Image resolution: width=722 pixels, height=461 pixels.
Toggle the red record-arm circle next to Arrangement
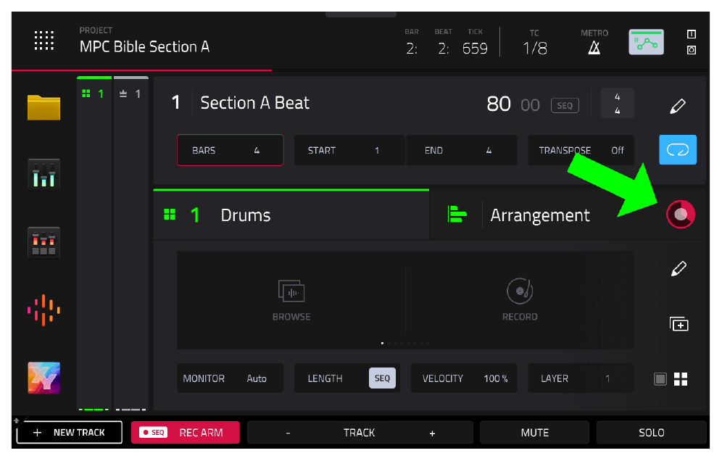681,214
